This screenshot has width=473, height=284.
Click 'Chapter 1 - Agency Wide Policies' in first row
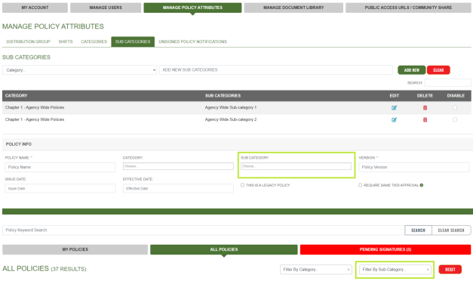coord(35,107)
